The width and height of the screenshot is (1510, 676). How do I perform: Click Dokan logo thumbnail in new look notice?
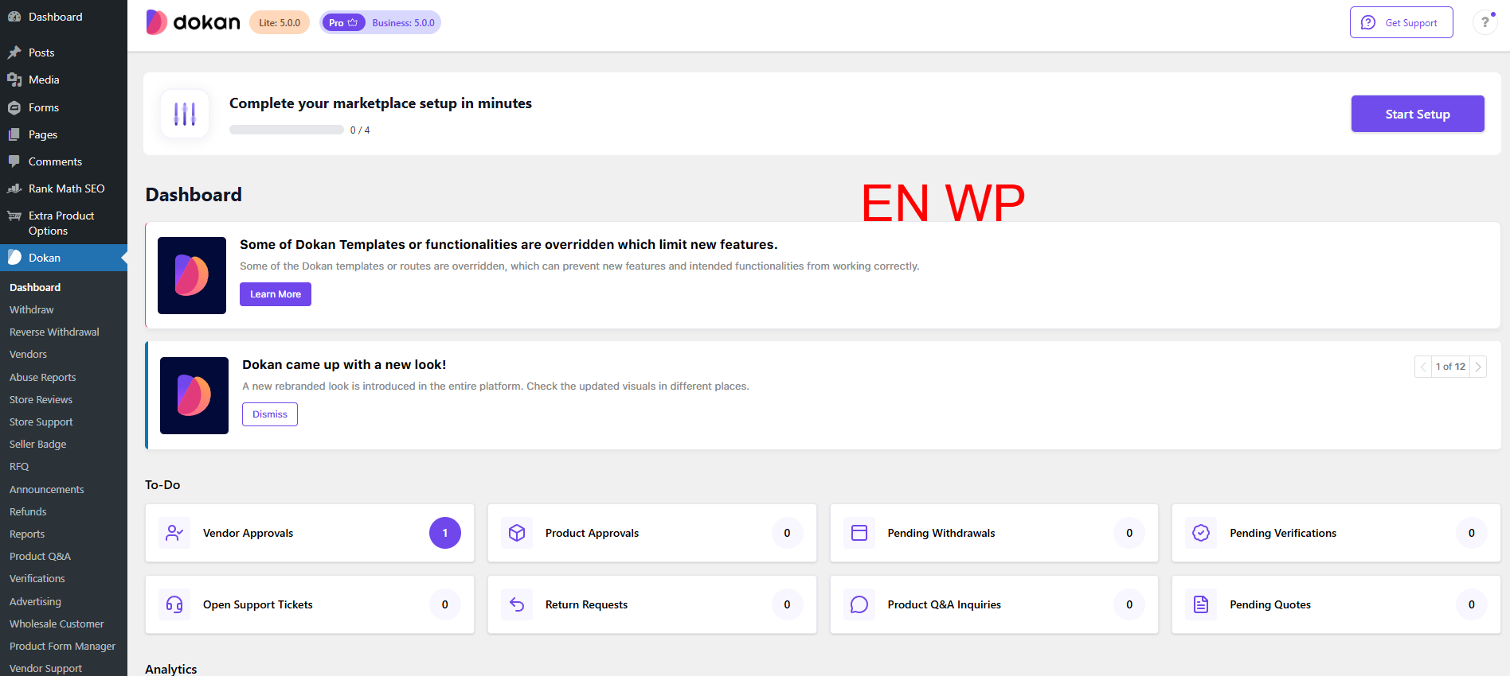pos(194,395)
